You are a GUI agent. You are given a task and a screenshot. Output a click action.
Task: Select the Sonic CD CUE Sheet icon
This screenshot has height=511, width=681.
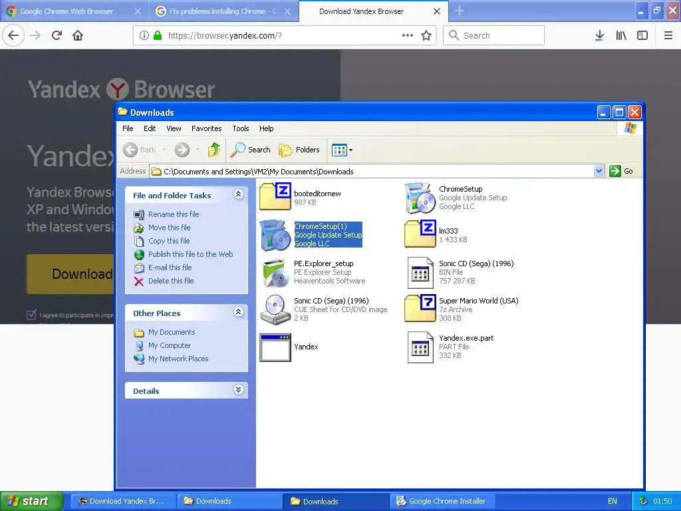[275, 309]
